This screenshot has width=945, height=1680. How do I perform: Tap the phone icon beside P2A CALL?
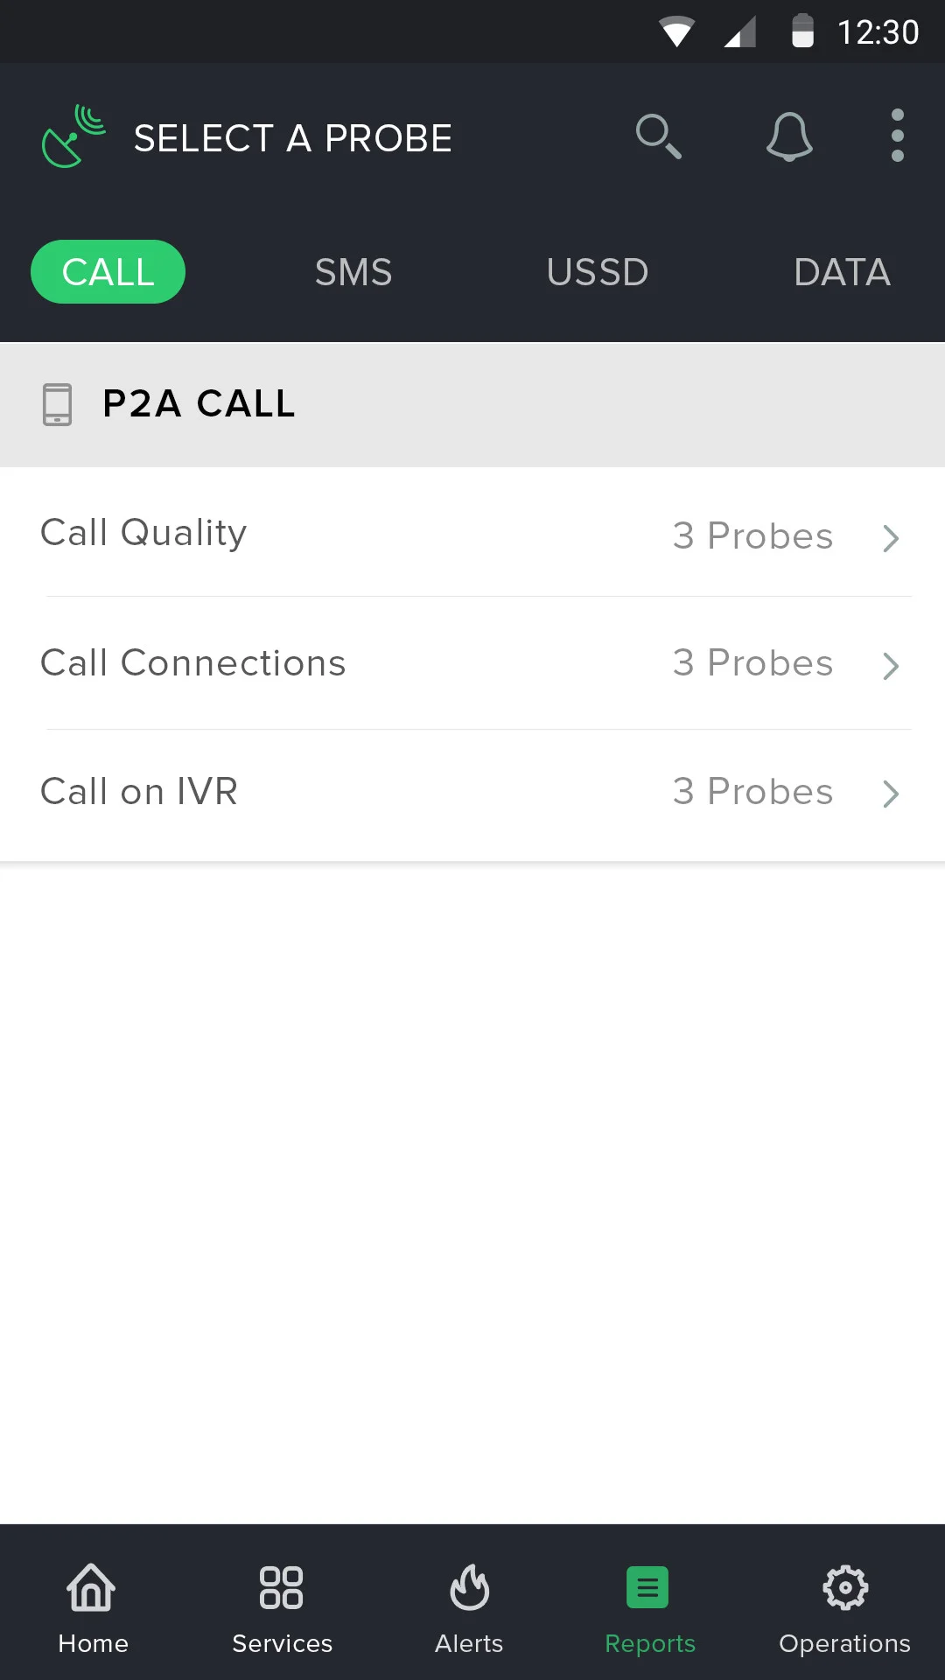point(58,404)
